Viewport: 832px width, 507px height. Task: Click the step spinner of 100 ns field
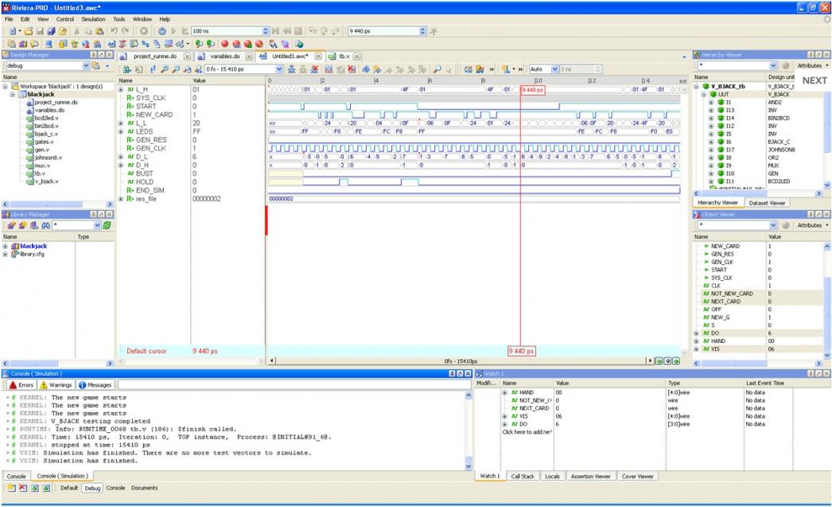pos(266,31)
